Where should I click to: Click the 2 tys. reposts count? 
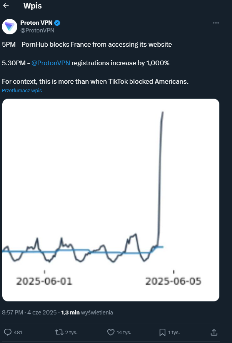pos(72,333)
